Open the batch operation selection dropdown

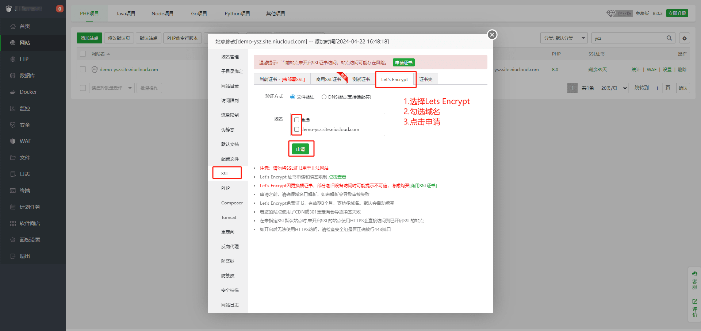[x=112, y=88]
